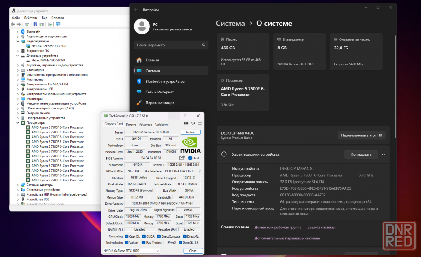Viewport: 421px width, 257px height.
Task: Toggle DirectML checkbox
Action: [185, 236]
